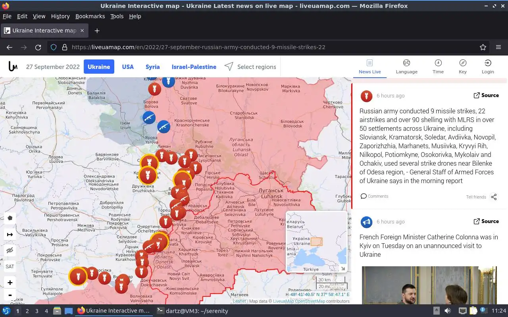Click the overview minimap

[316, 242]
